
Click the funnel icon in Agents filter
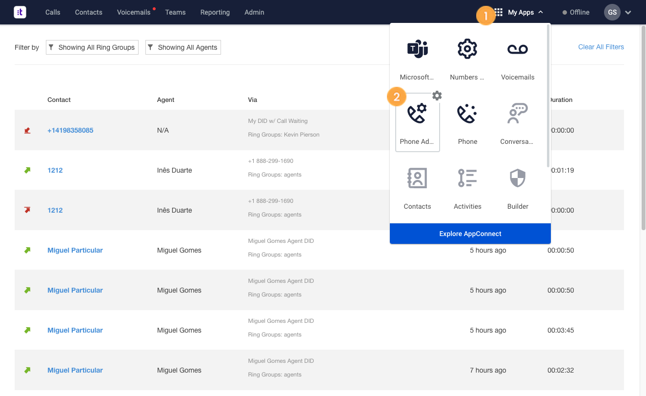click(x=151, y=47)
